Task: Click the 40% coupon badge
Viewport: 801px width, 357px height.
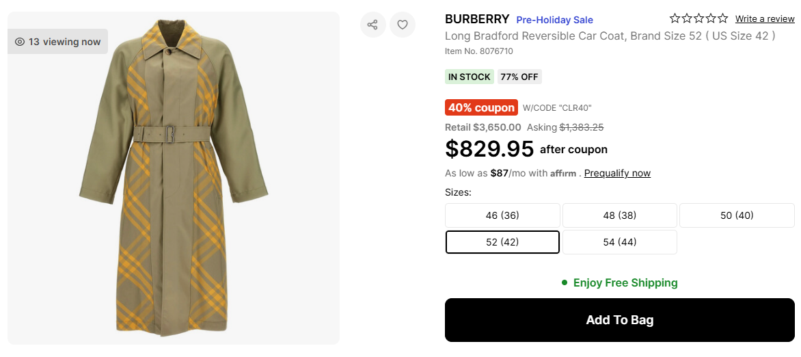Action: click(481, 107)
